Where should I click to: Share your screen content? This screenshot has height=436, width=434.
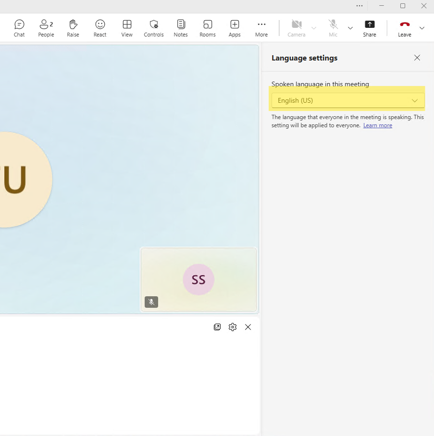pyautogui.click(x=370, y=28)
